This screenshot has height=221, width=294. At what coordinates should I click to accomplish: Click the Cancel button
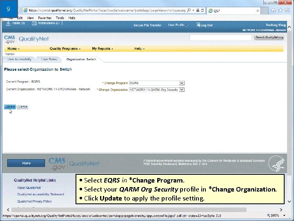coord(23,106)
